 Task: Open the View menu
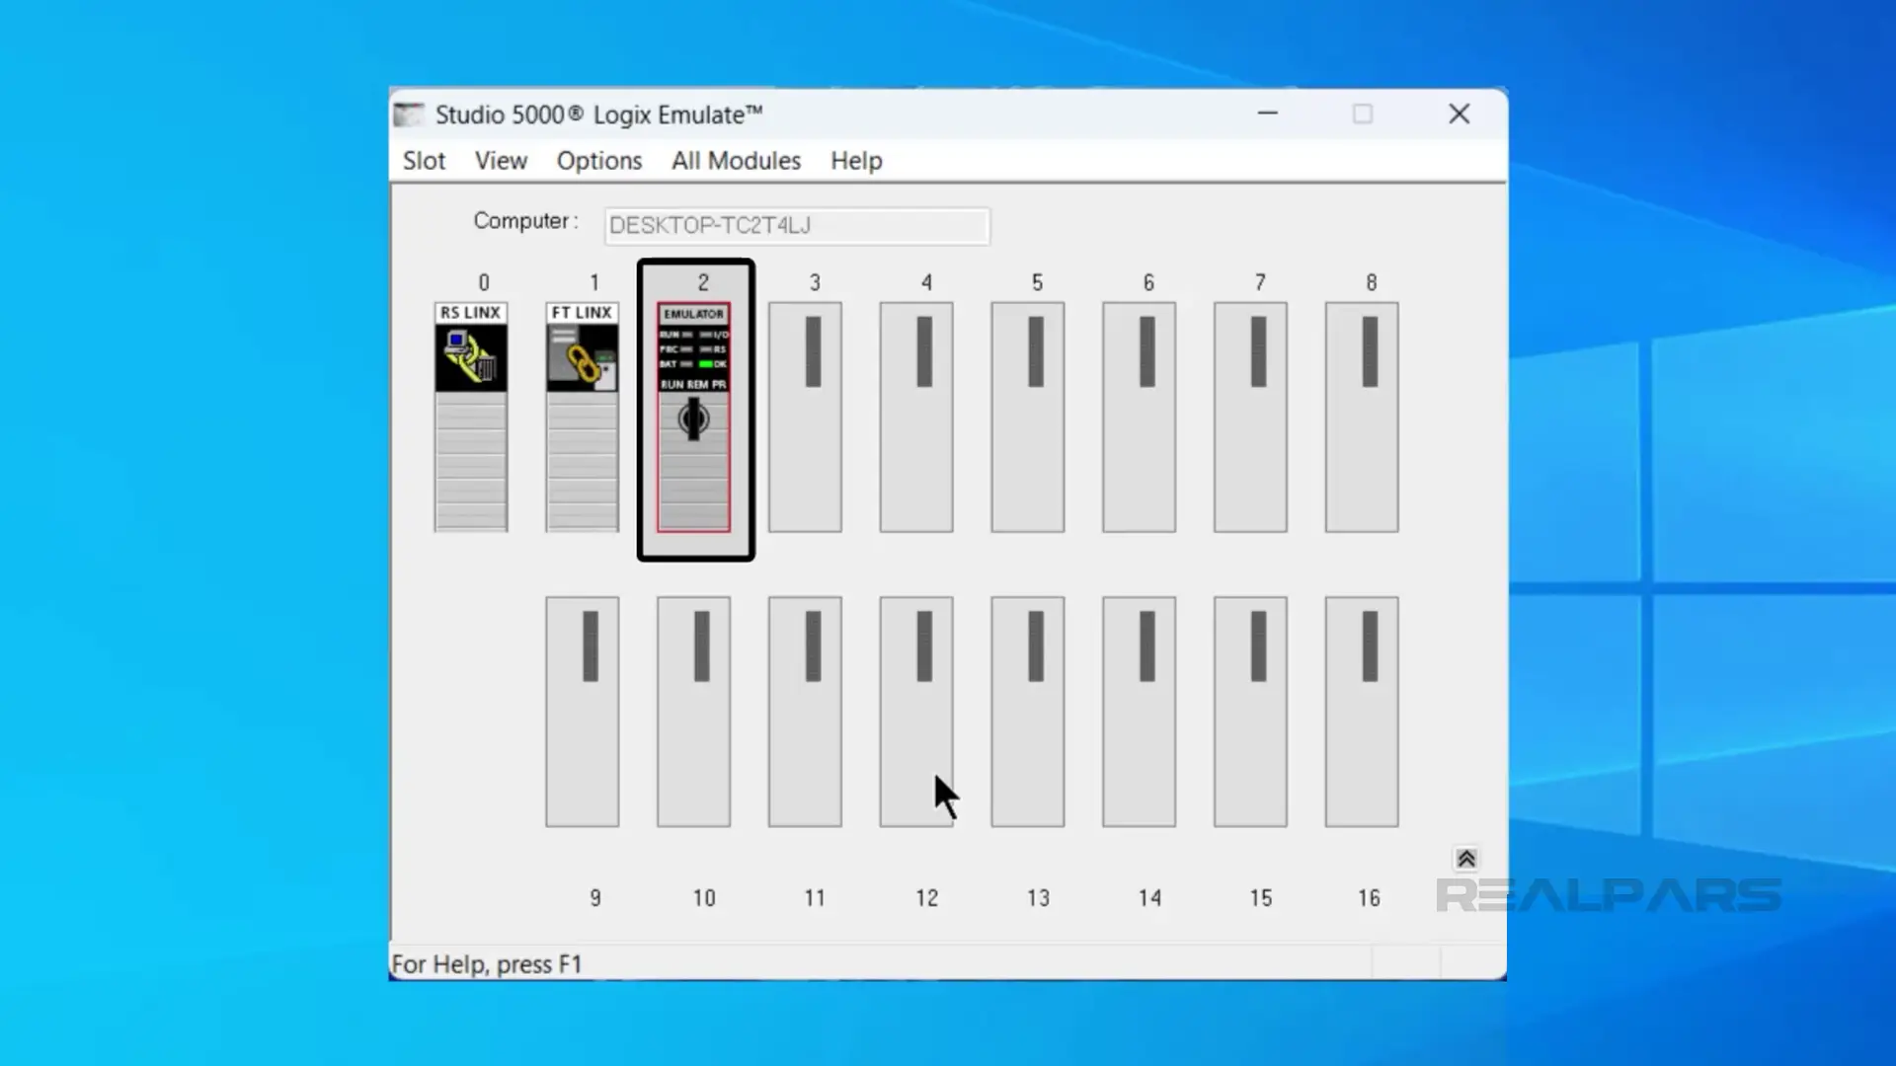500,160
